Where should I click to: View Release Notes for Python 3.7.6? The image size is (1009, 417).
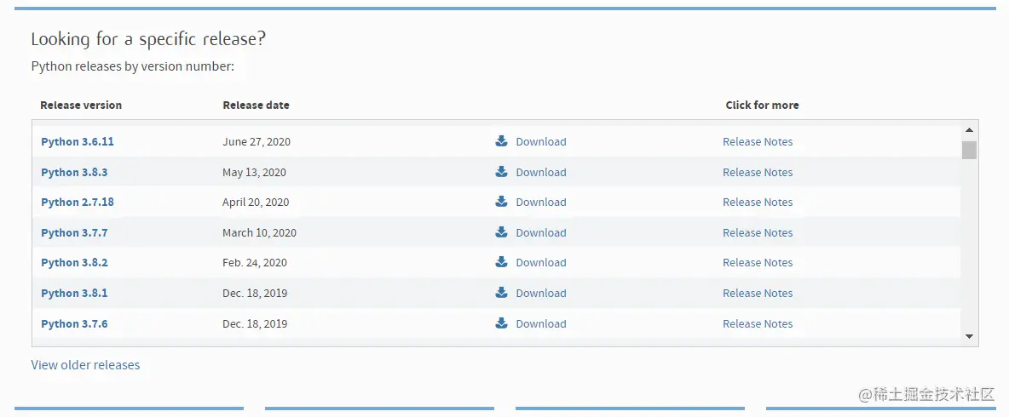pos(758,324)
